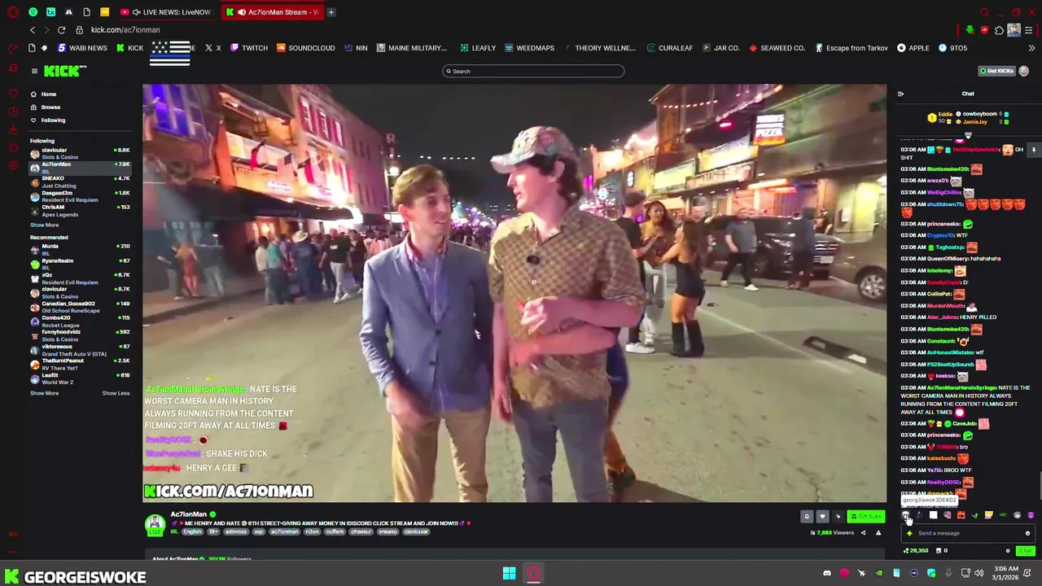Screen dimensions: 1042x586
Task: View site info padlock icon
Action: [79, 30]
